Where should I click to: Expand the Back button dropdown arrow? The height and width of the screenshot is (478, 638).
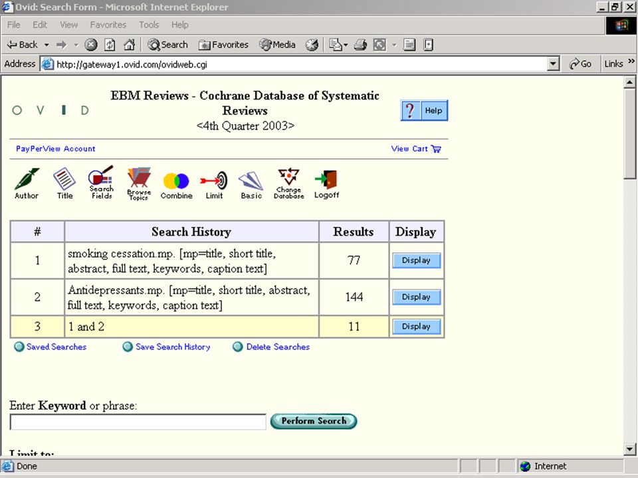47,44
